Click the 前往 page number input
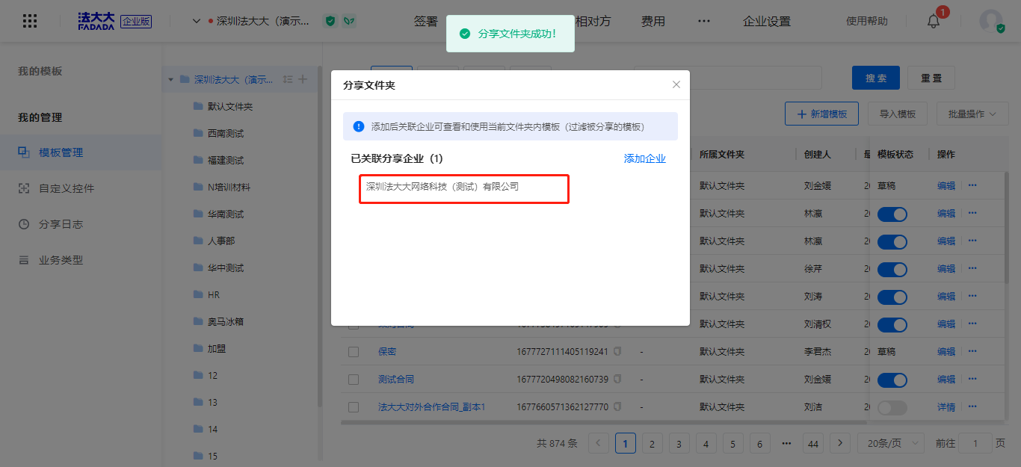This screenshot has width=1021, height=467. [x=975, y=443]
